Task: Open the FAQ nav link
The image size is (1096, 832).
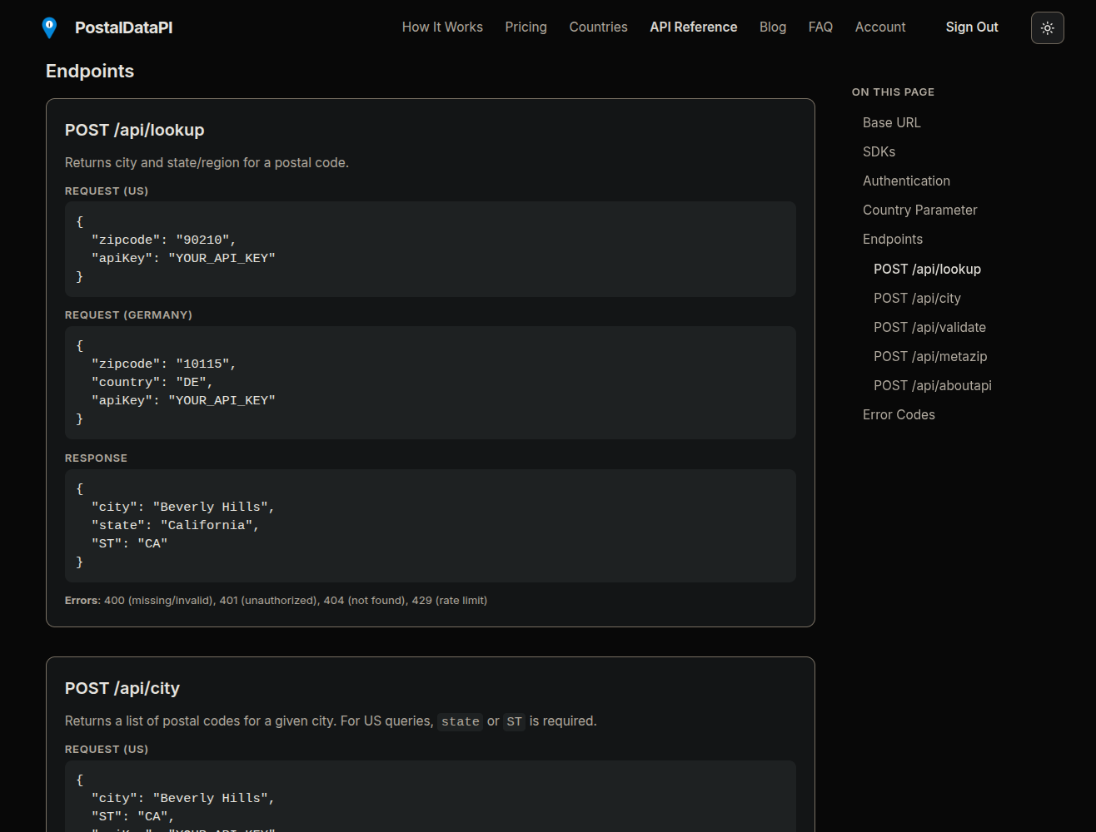Action: click(820, 27)
